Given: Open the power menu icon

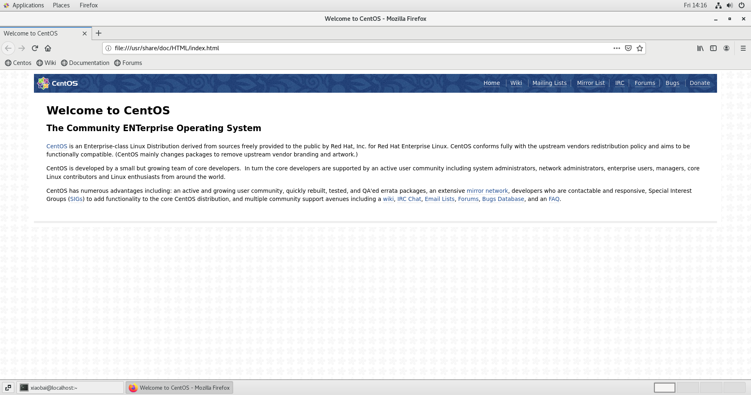Looking at the screenshot, I should (x=742, y=5).
